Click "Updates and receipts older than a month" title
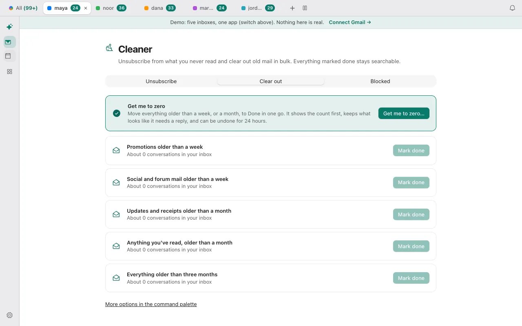Image resolution: width=522 pixels, height=326 pixels. 179,211
